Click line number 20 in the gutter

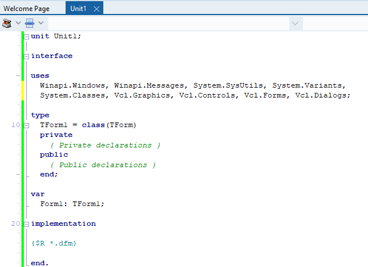point(16,223)
